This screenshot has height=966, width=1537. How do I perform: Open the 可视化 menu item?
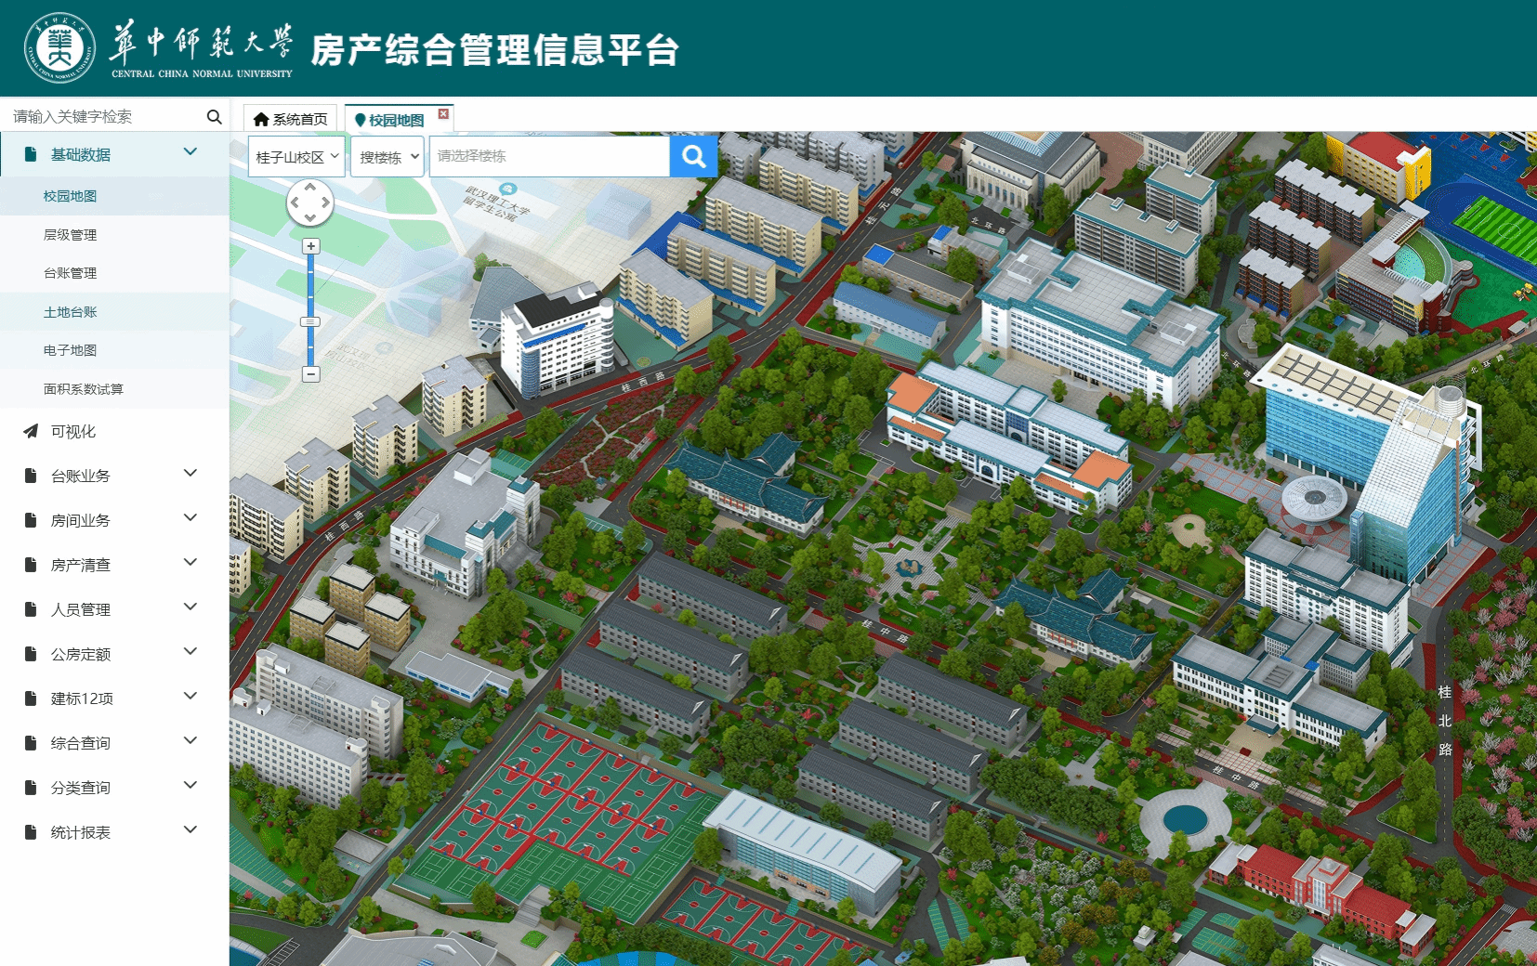[73, 431]
